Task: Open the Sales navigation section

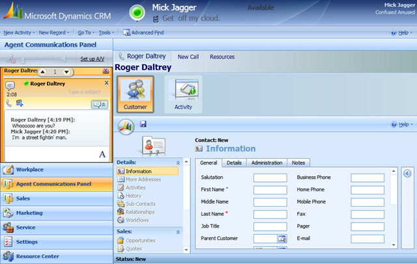Action: point(57,198)
